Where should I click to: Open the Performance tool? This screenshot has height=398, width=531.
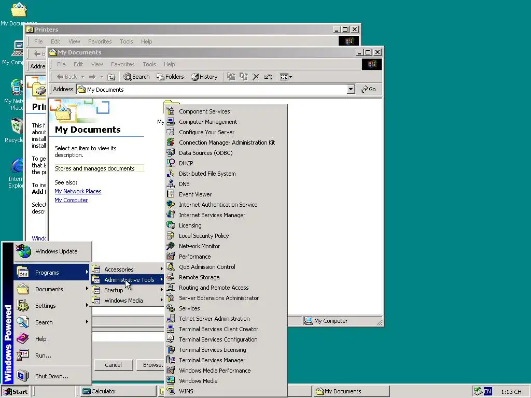coord(226,257)
